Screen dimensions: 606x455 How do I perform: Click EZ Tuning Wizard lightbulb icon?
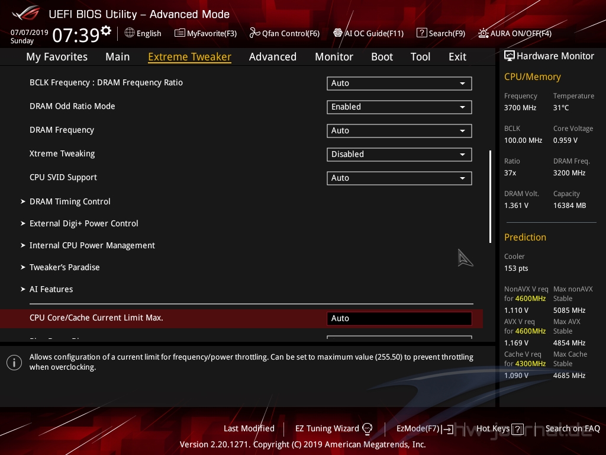point(367,429)
